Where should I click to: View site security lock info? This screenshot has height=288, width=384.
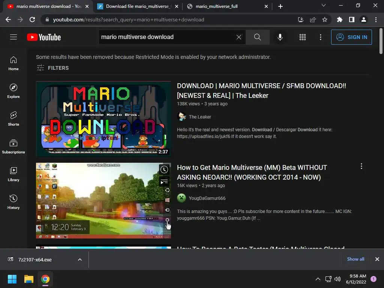(47, 19)
